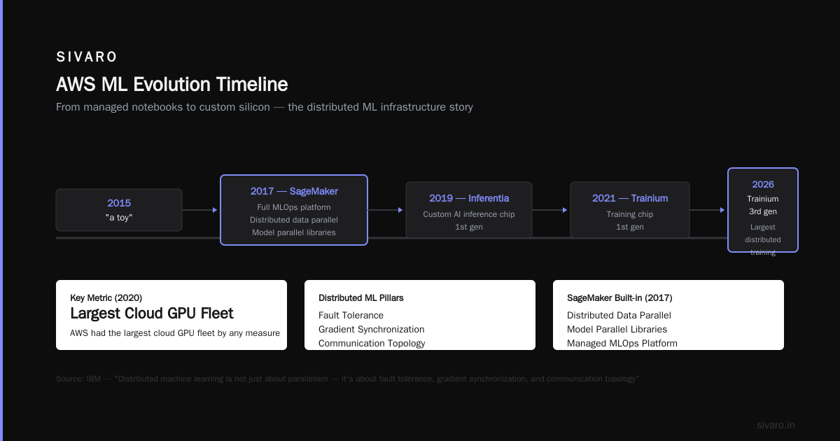
Task: Click "Distributed Data Parallel" in Built-in list
Action: (x=619, y=316)
